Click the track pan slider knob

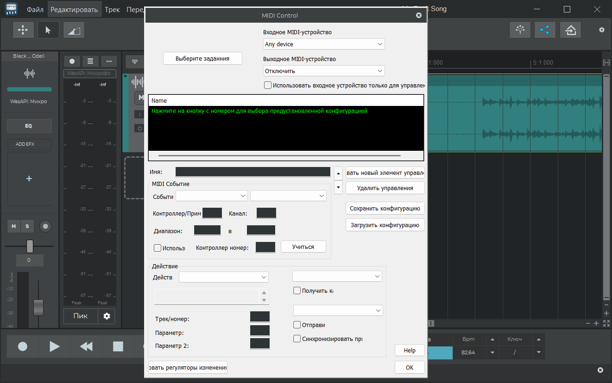pos(30,246)
